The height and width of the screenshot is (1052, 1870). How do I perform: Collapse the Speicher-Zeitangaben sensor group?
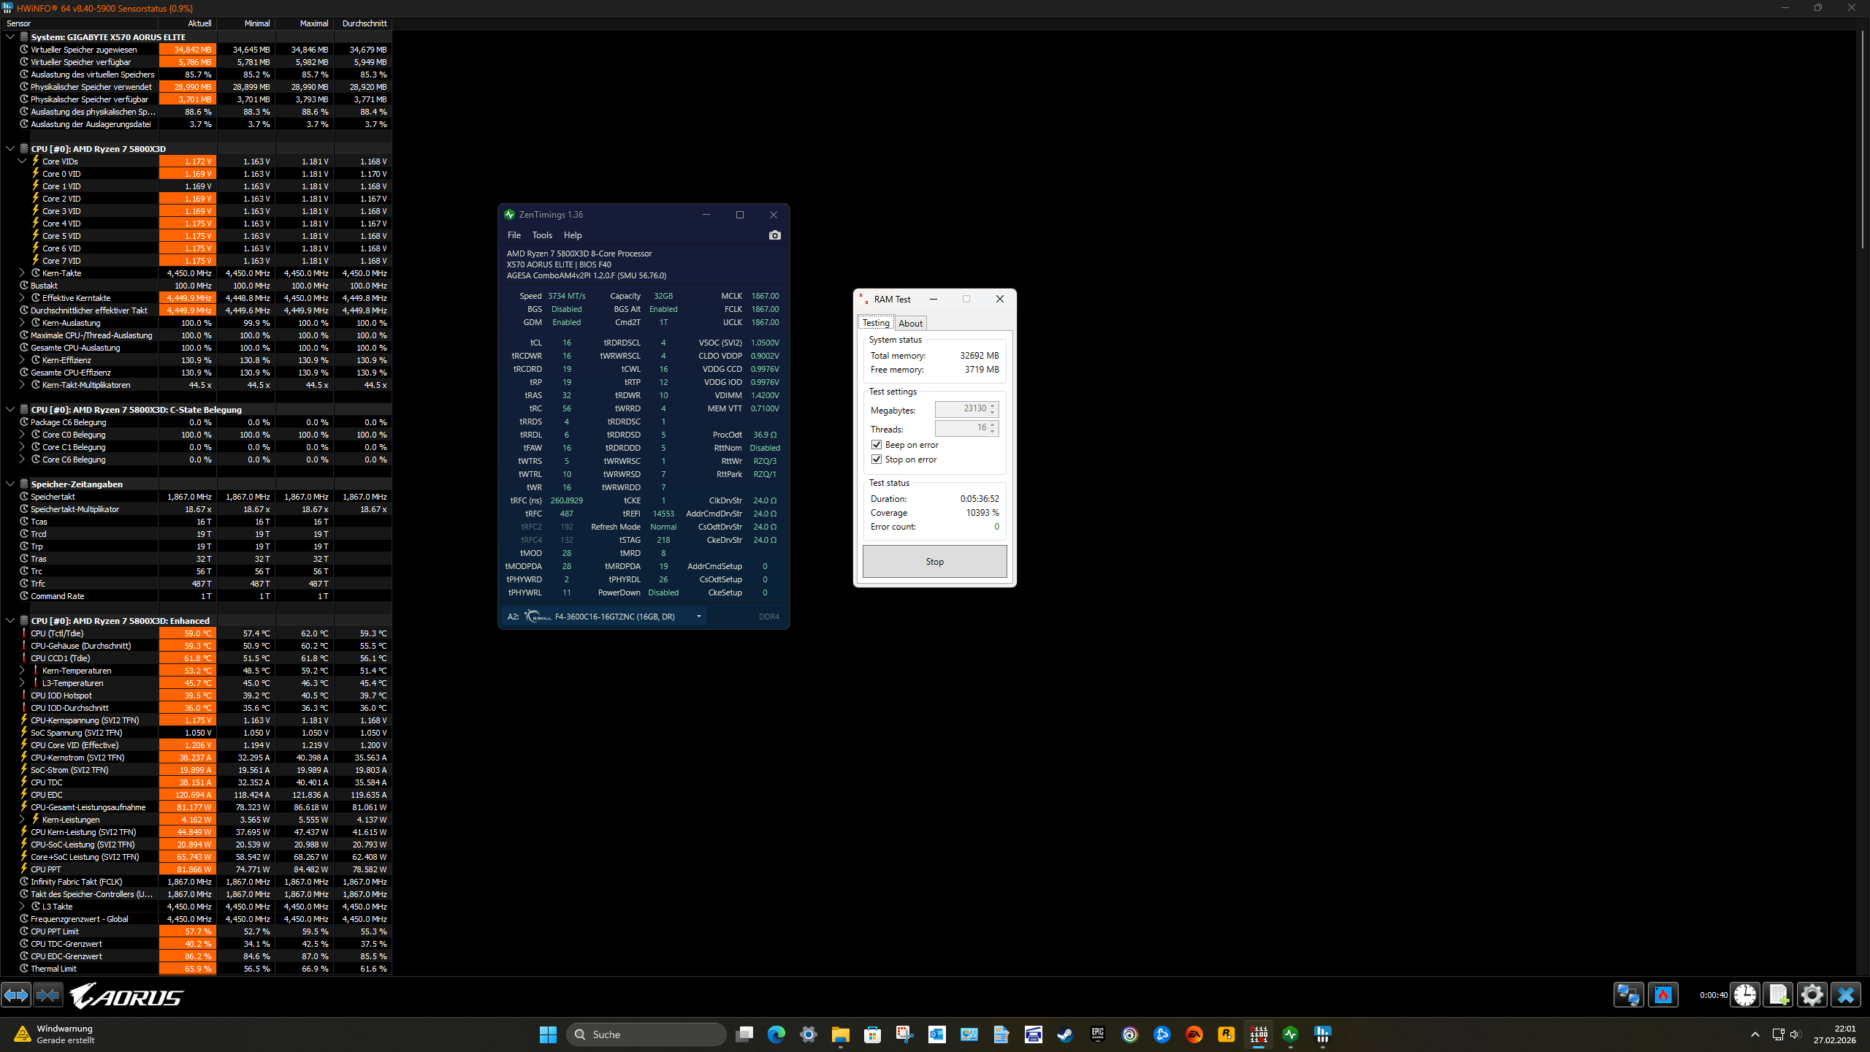click(x=10, y=484)
